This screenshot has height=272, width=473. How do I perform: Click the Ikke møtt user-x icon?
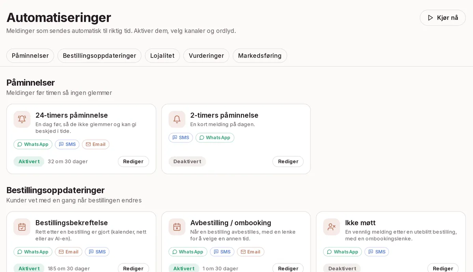tap(331, 227)
